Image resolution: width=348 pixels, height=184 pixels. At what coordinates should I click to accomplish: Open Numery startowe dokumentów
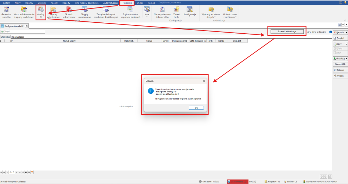[x=162, y=13]
